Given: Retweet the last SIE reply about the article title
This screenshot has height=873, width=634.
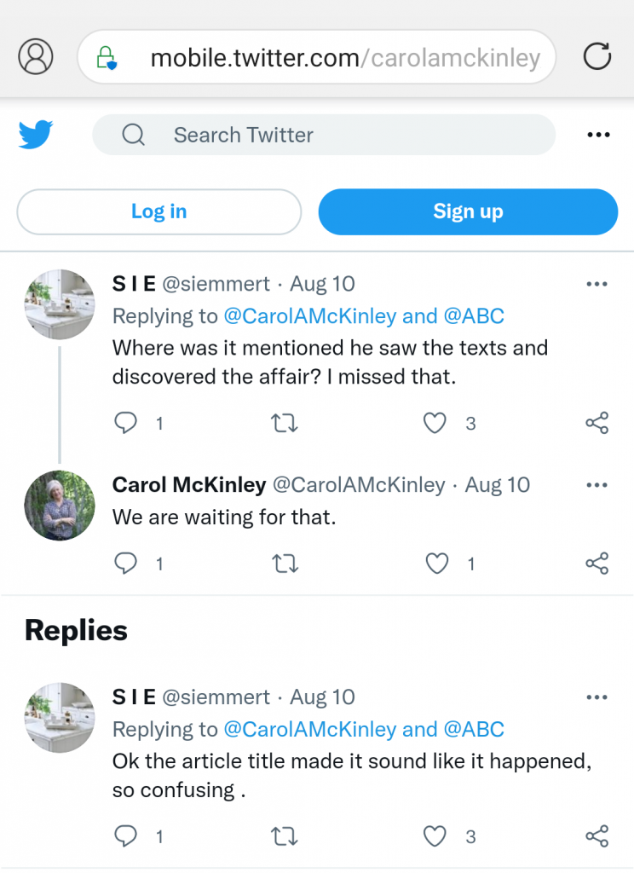Looking at the screenshot, I should [x=284, y=836].
